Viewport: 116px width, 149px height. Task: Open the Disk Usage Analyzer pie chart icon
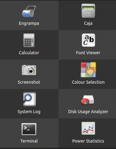[x=87, y=100]
